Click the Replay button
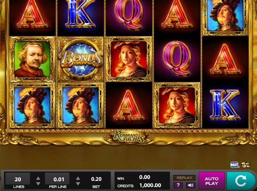This screenshot has width=257, height=191. 185,178
